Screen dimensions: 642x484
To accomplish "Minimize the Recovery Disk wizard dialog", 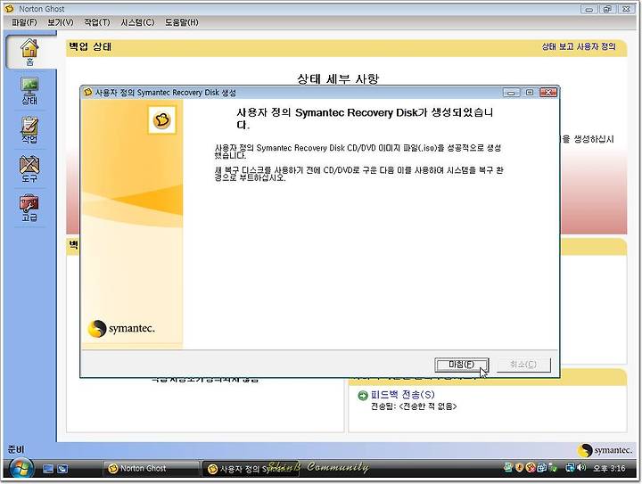I will point(511,93).
